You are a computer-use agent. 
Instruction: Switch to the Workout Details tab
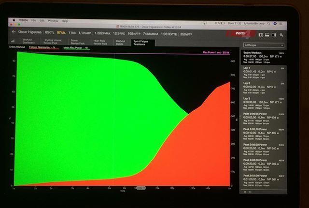[x=120, y=43]
